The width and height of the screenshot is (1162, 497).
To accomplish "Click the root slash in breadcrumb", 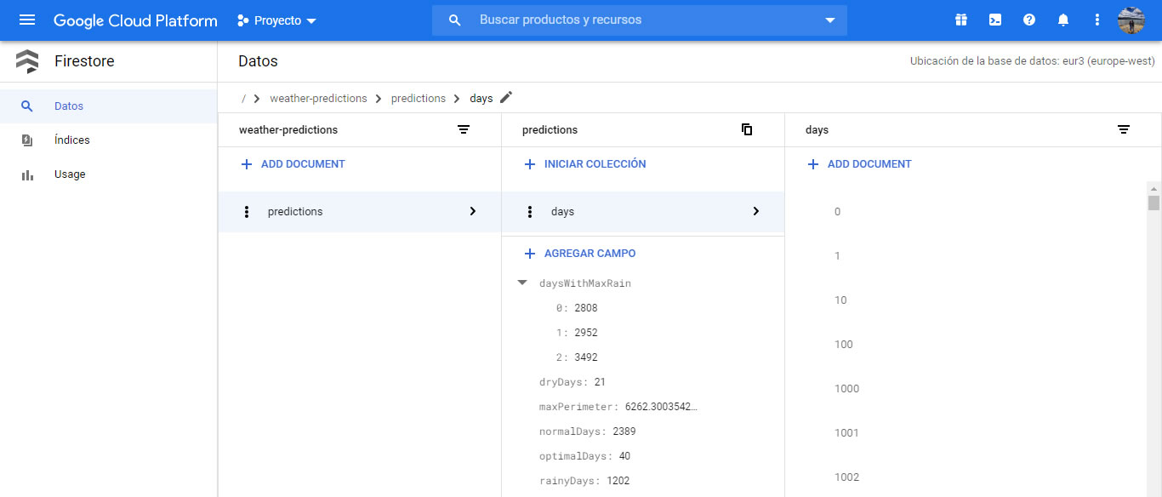I will (x=243, y=99).
